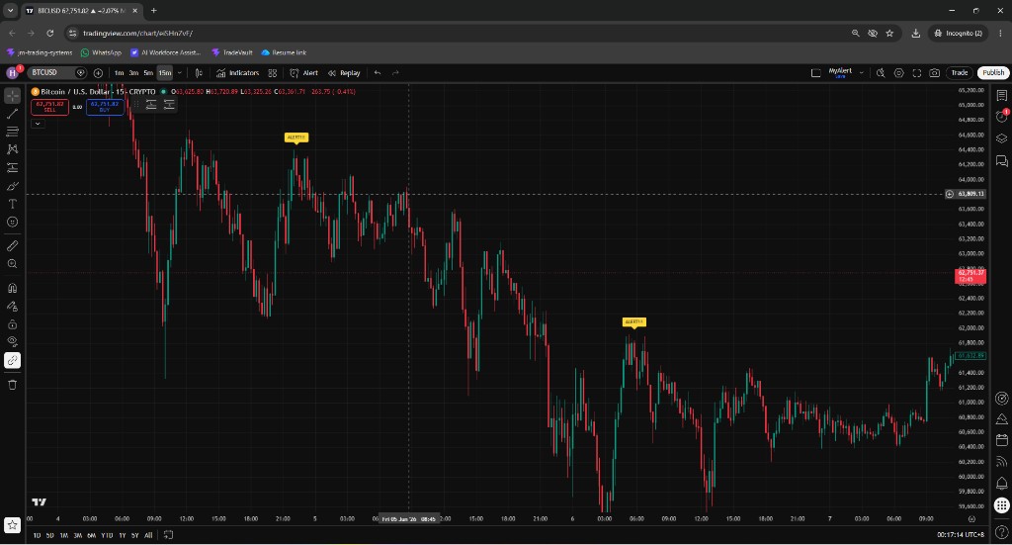The height and width of the screenshot is (545, 1012).
Task: Bookmark this page with star icon
Action: click(889, 33)
